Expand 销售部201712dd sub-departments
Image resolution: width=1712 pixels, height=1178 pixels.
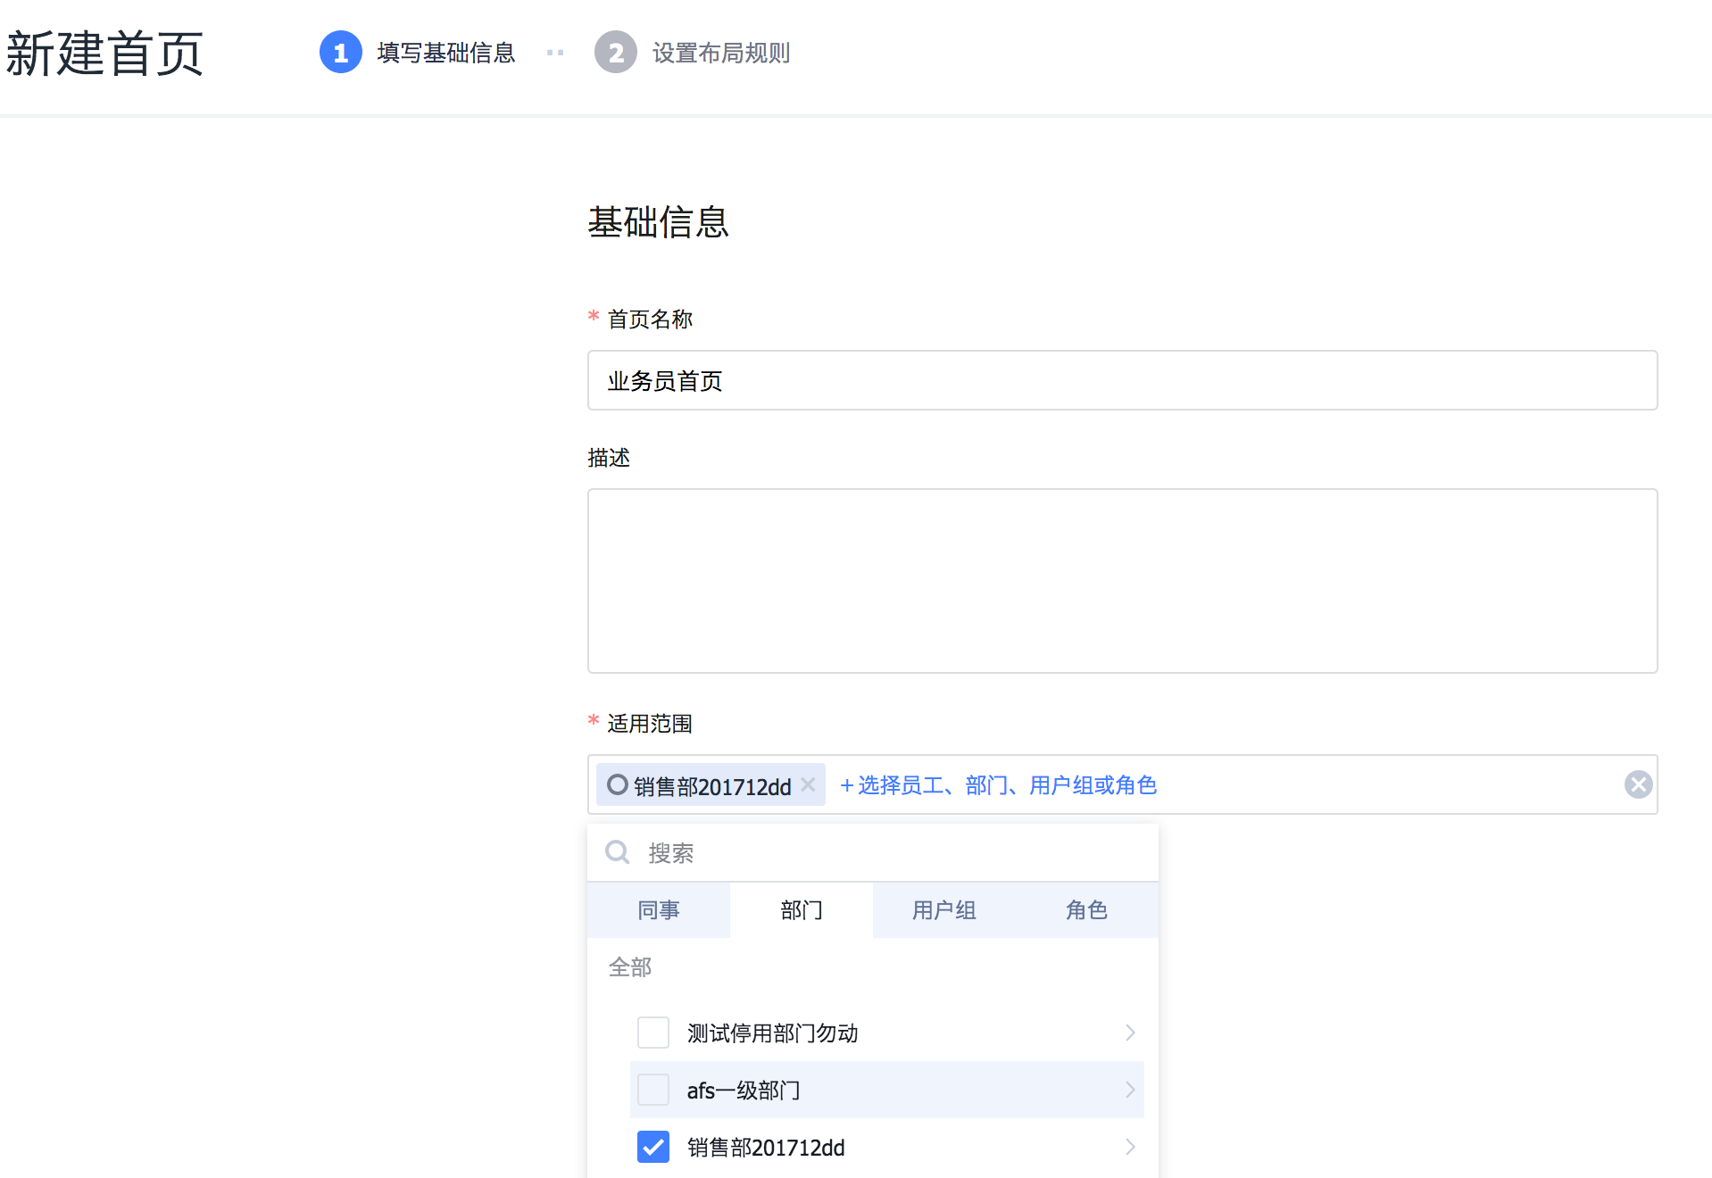point(1130,1147)
